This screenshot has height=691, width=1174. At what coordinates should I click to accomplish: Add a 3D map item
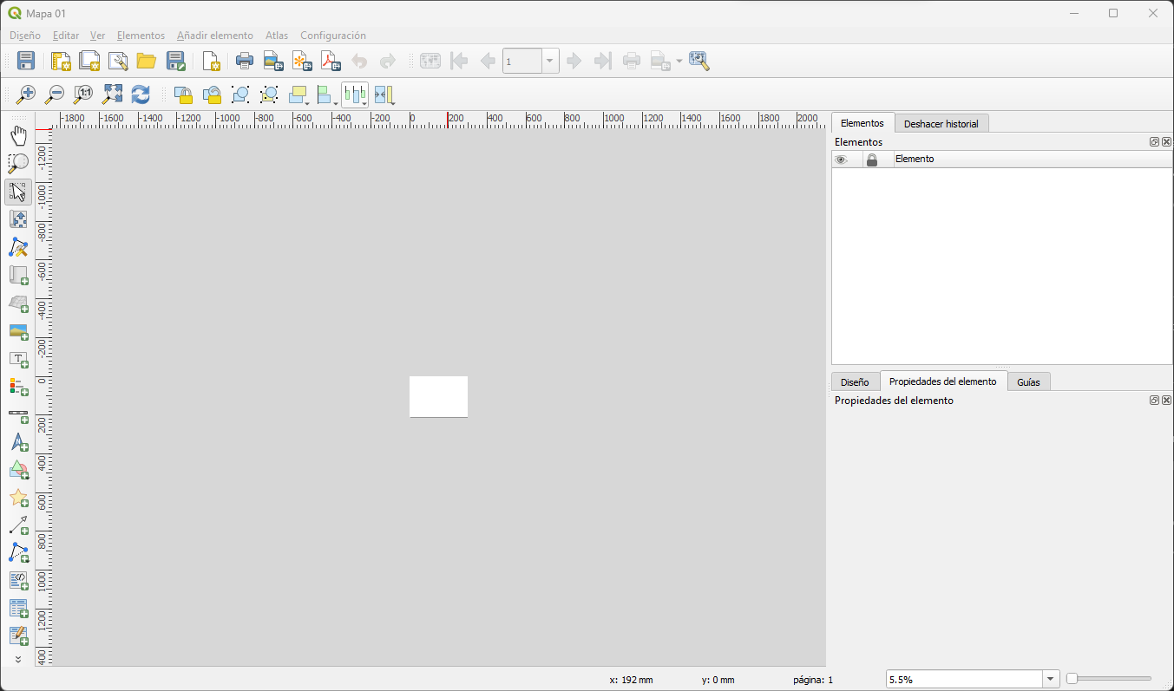pyautogui.click(x=18, y=303)
